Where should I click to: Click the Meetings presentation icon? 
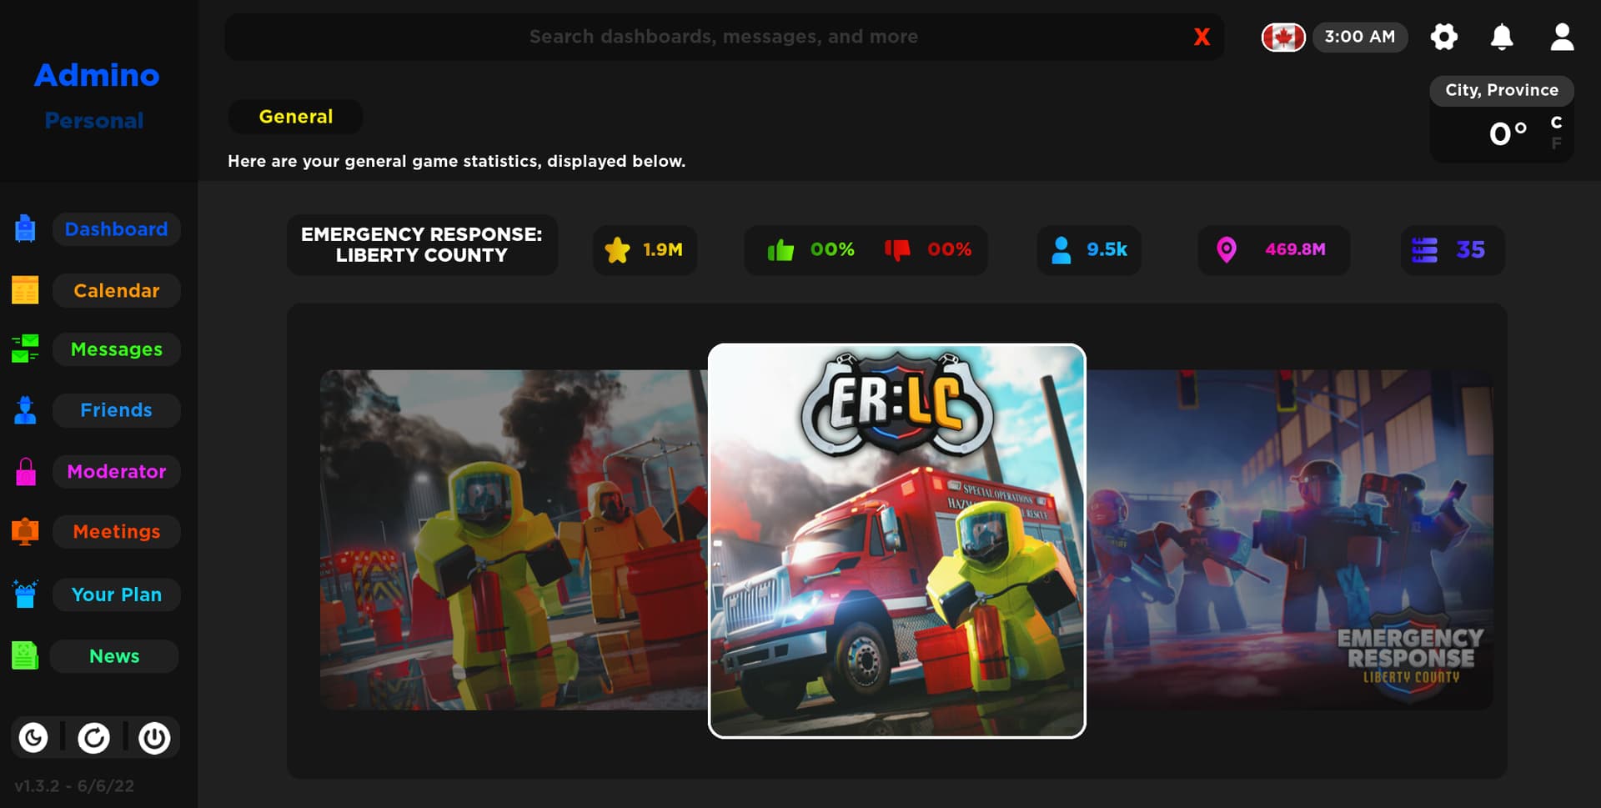click(25, 531)
